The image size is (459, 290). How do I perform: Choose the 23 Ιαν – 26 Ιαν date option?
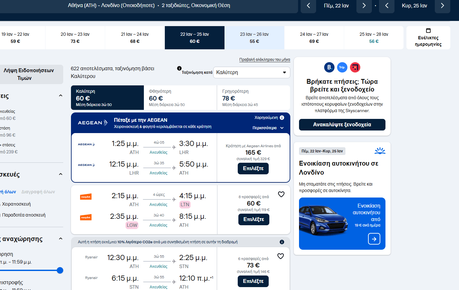pos(254,38)
